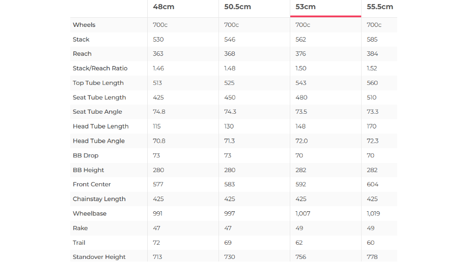467x262 pixels.
Task: Click the Chainstay Length row label
Action: (x=99, y=199)
